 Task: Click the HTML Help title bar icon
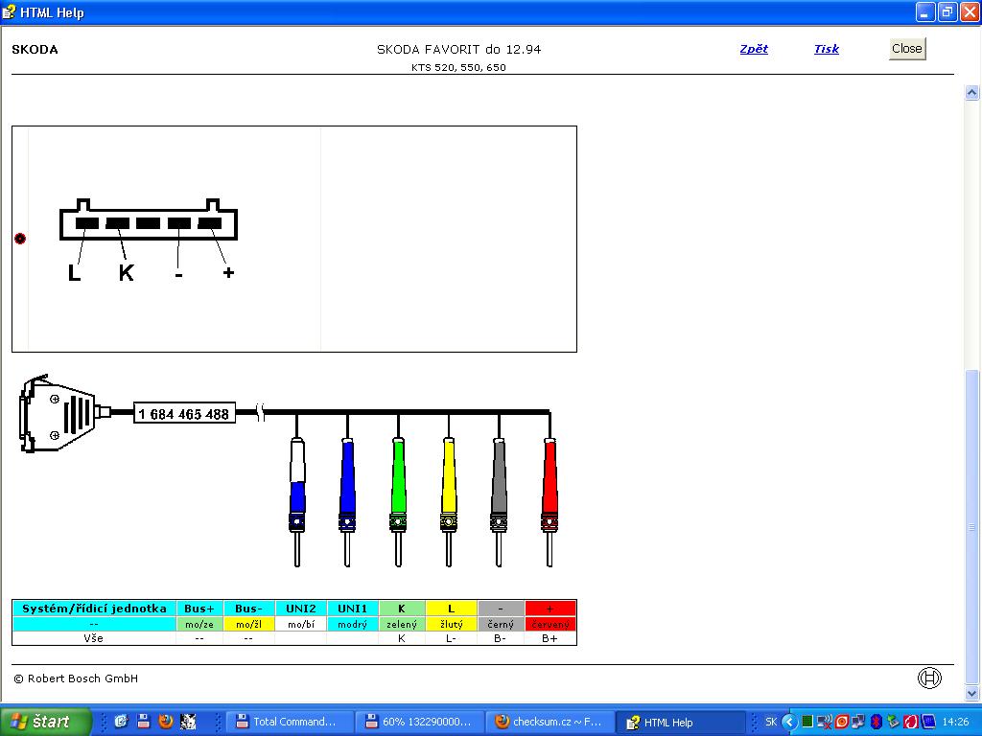[9, 11]
